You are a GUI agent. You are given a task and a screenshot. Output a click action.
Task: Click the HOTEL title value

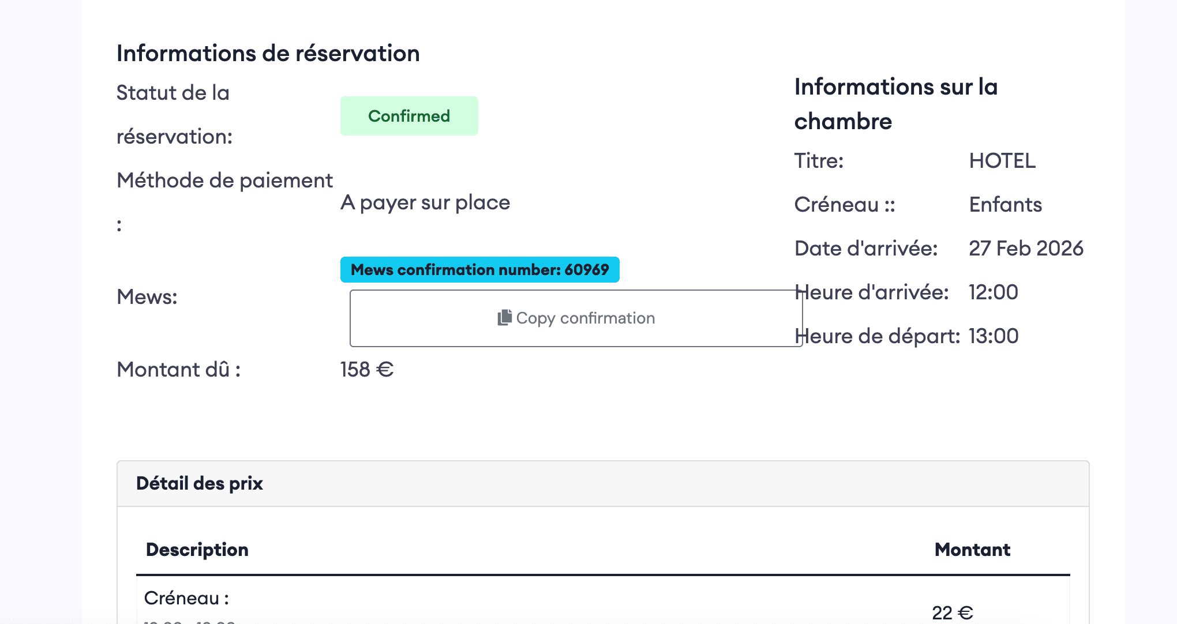pyautogui.click(x=1002, y=161)
